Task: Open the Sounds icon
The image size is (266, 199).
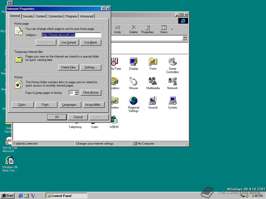Action: click(153, 101)
